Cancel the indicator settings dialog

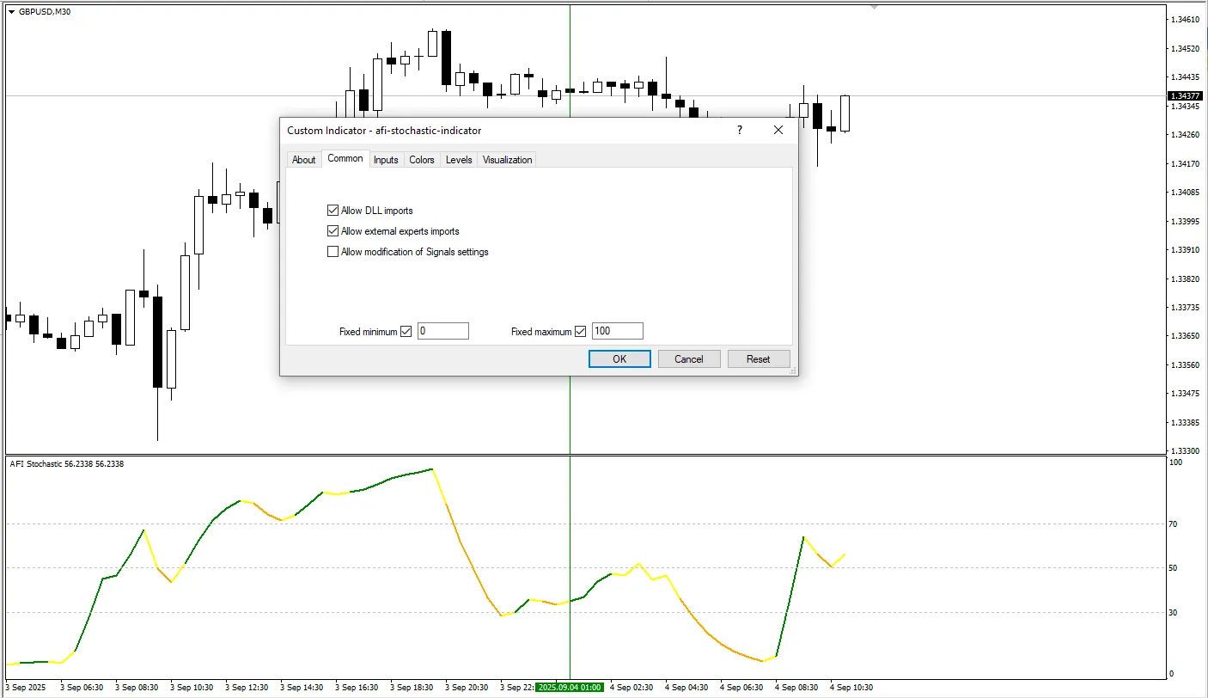coord(688,358)
